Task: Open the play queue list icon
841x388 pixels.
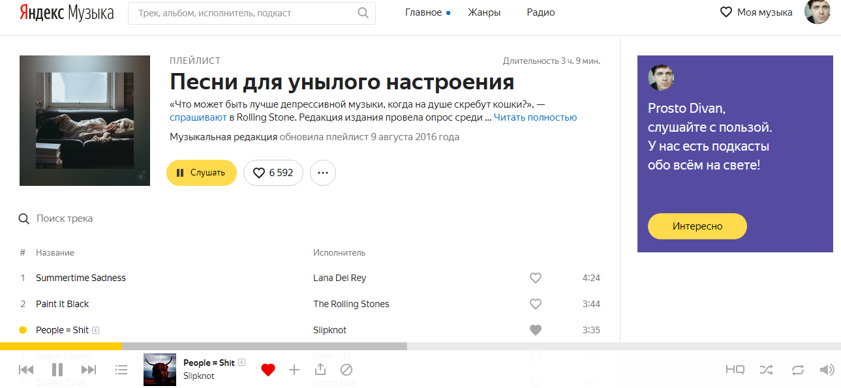Action: point(121,370)
